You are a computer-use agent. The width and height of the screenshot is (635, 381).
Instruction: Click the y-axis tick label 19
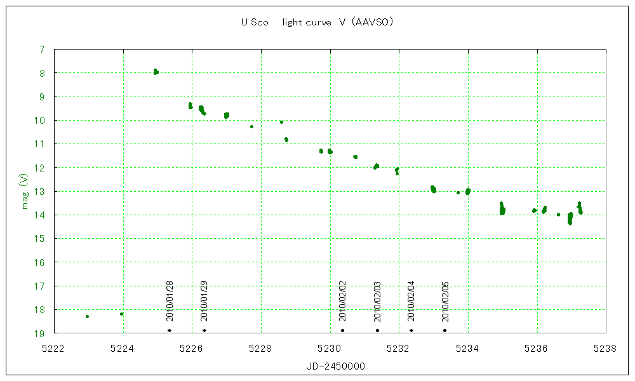pos(40,333)
